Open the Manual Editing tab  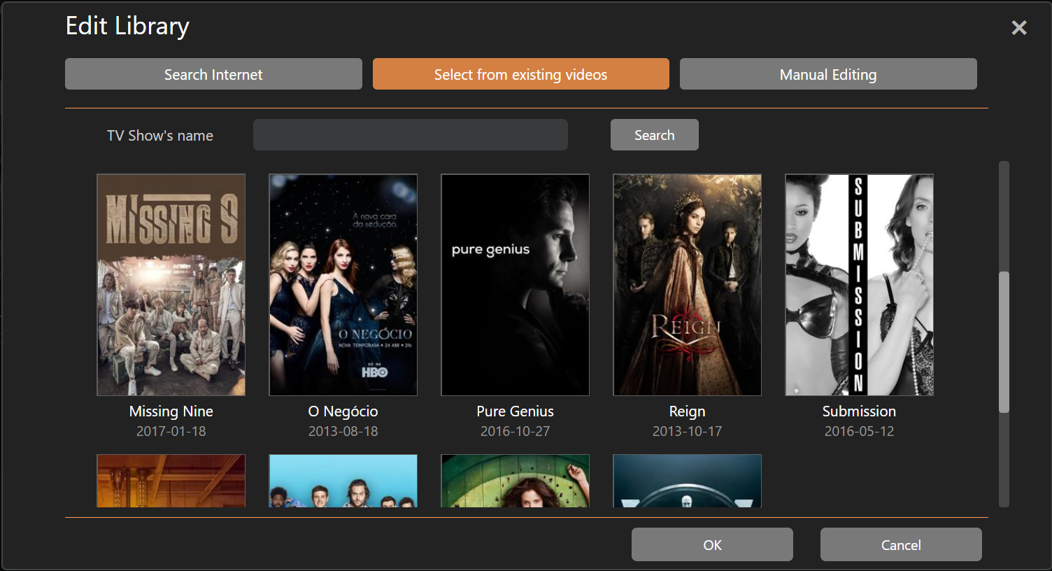click(828, 74)
